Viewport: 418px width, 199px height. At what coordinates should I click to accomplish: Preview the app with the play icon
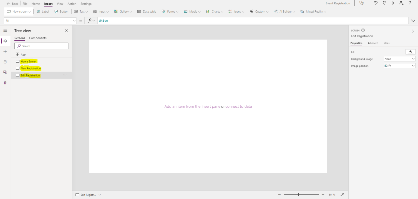click(x=393, y=3)
